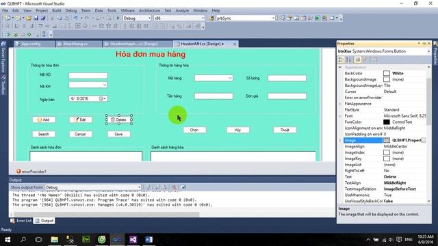Image resolution: width=438 pixels, height=246 pixels.
Task: Open Server Explorer side panel
Action: point(3,57)
